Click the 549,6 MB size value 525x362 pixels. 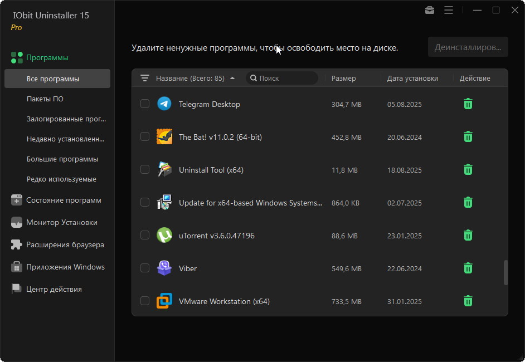tap(347, 268)
